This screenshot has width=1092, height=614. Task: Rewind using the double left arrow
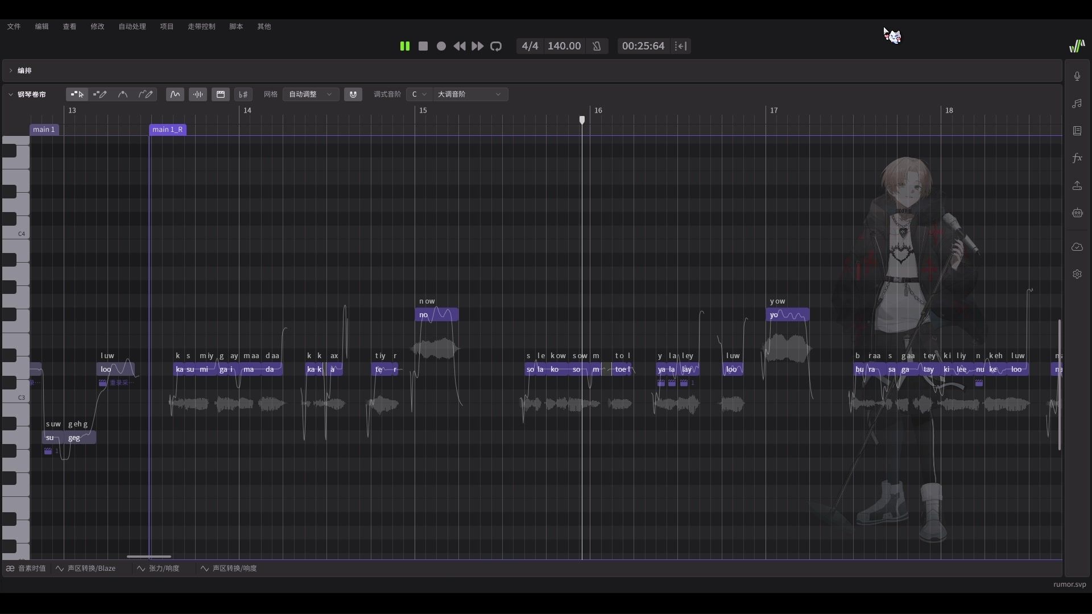pyautogui.click(x=460, y=46)
